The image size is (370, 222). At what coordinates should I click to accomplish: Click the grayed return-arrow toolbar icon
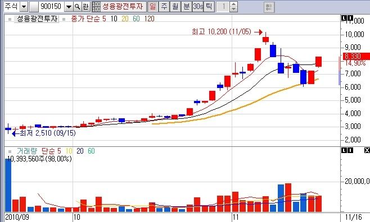click(269, 7)
